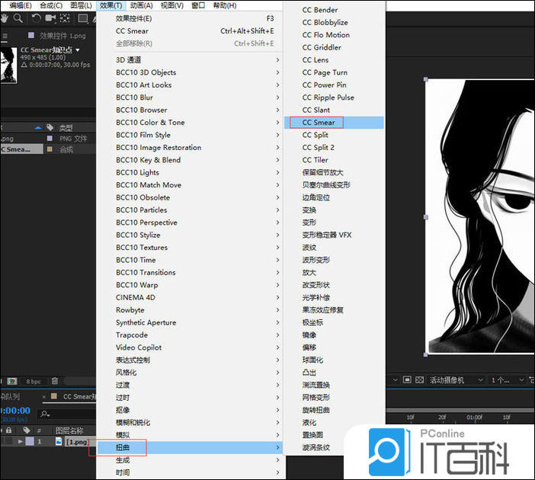Click the trash icon in project panel
Image resolution: width=535 pixels, height=480 pixels.
pos(56,381)
